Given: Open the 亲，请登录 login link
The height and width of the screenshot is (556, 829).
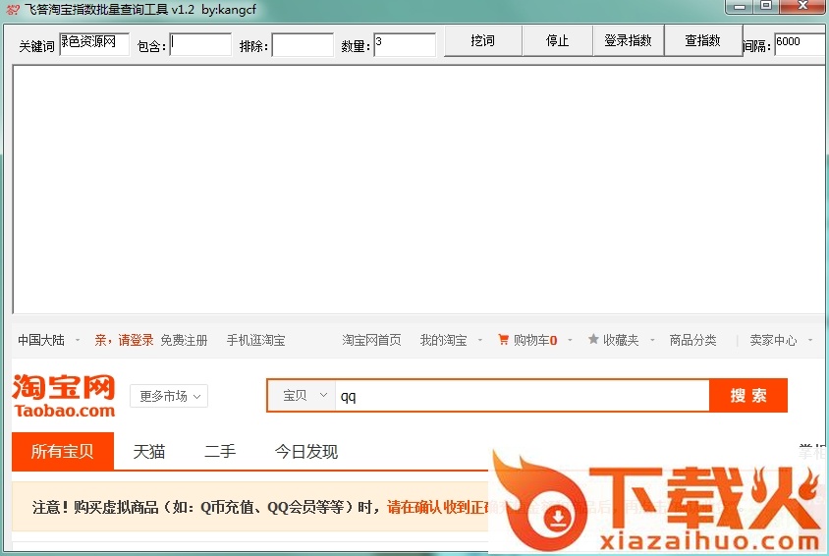Looking at the screenshot, I should coord(124,340).
